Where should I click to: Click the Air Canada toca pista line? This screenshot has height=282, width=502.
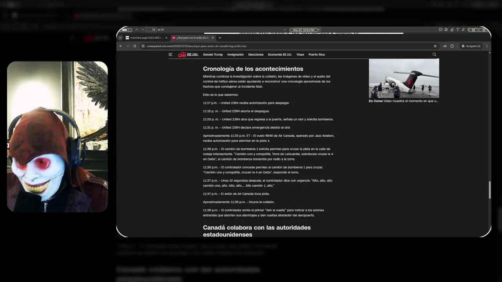236,194
